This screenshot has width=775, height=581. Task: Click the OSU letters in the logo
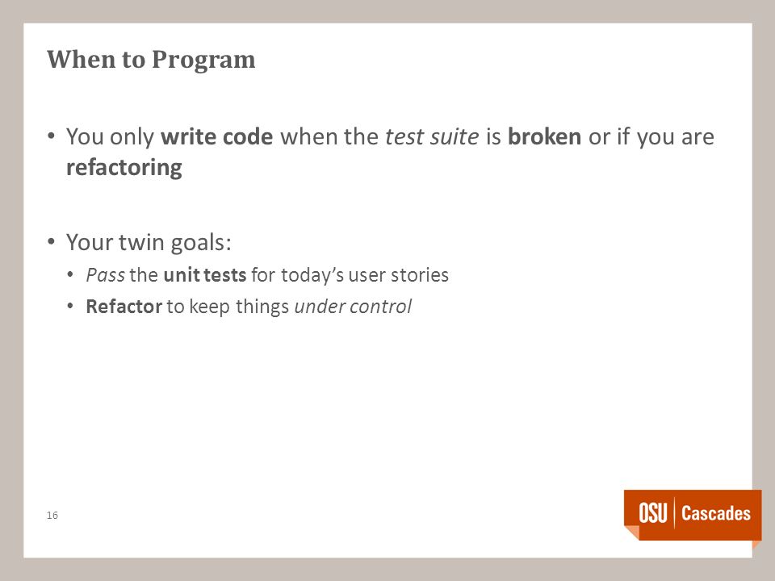tap(652, 513)
